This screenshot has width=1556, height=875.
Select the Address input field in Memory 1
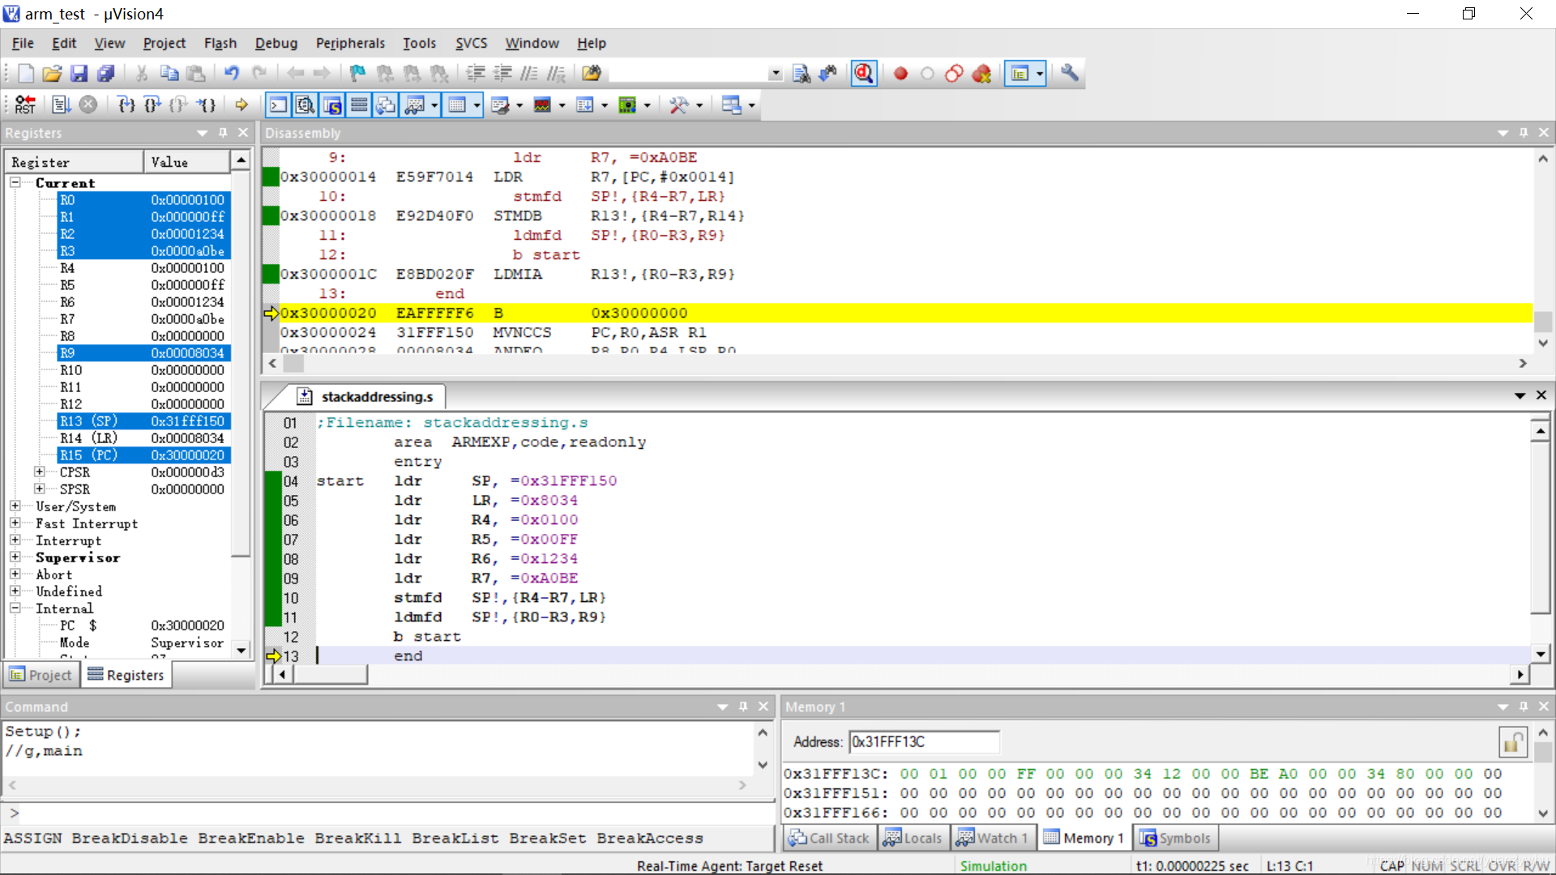point(922,741)
